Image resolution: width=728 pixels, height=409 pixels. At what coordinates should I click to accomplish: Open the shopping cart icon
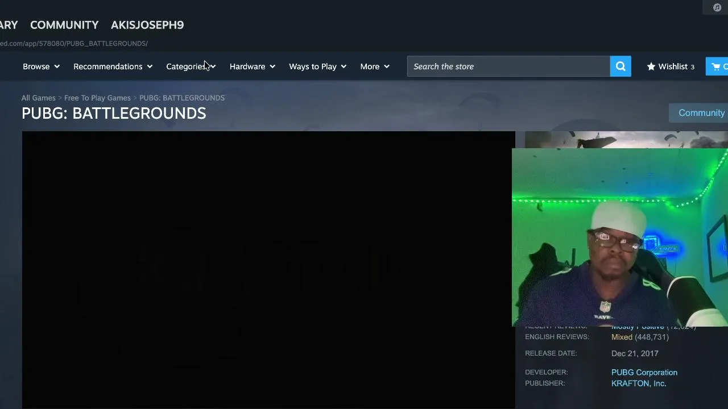click(x=717, y=66)
